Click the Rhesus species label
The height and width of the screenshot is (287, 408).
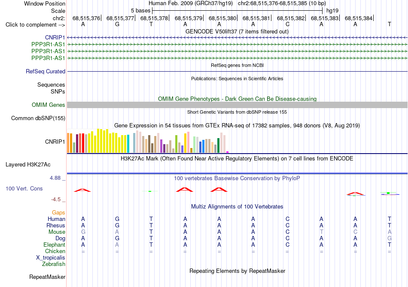coord(56,225)
